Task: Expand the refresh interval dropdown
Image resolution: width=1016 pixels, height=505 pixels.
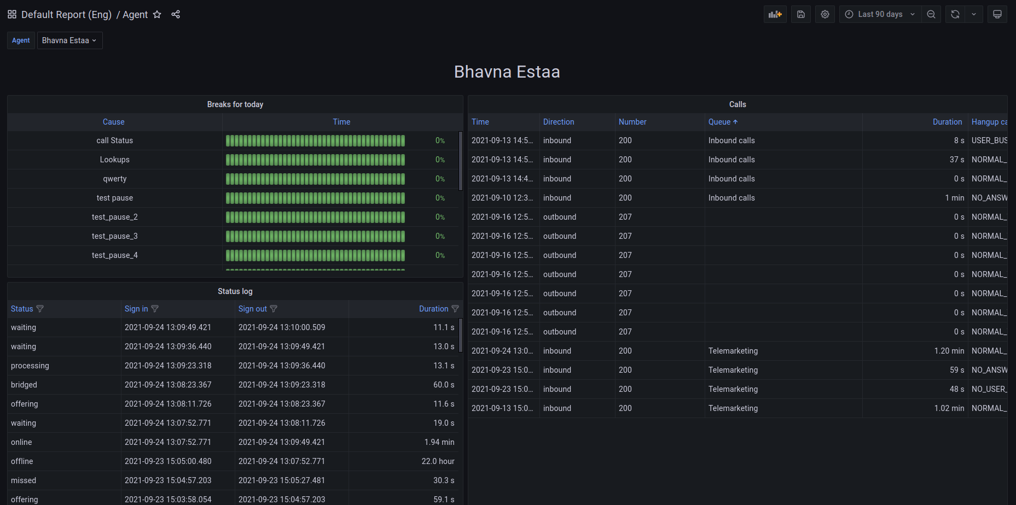Action: [974, 14]
